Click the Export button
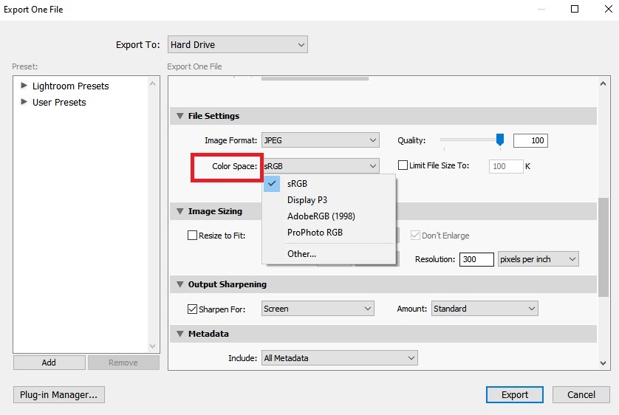 (514, 394)
